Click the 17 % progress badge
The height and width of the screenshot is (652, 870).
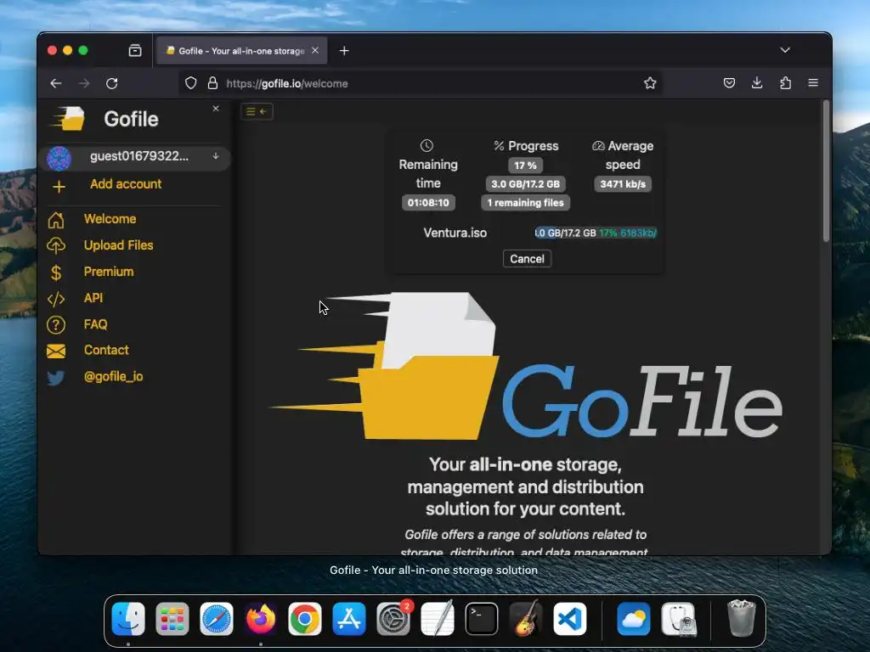coord(525,166)
